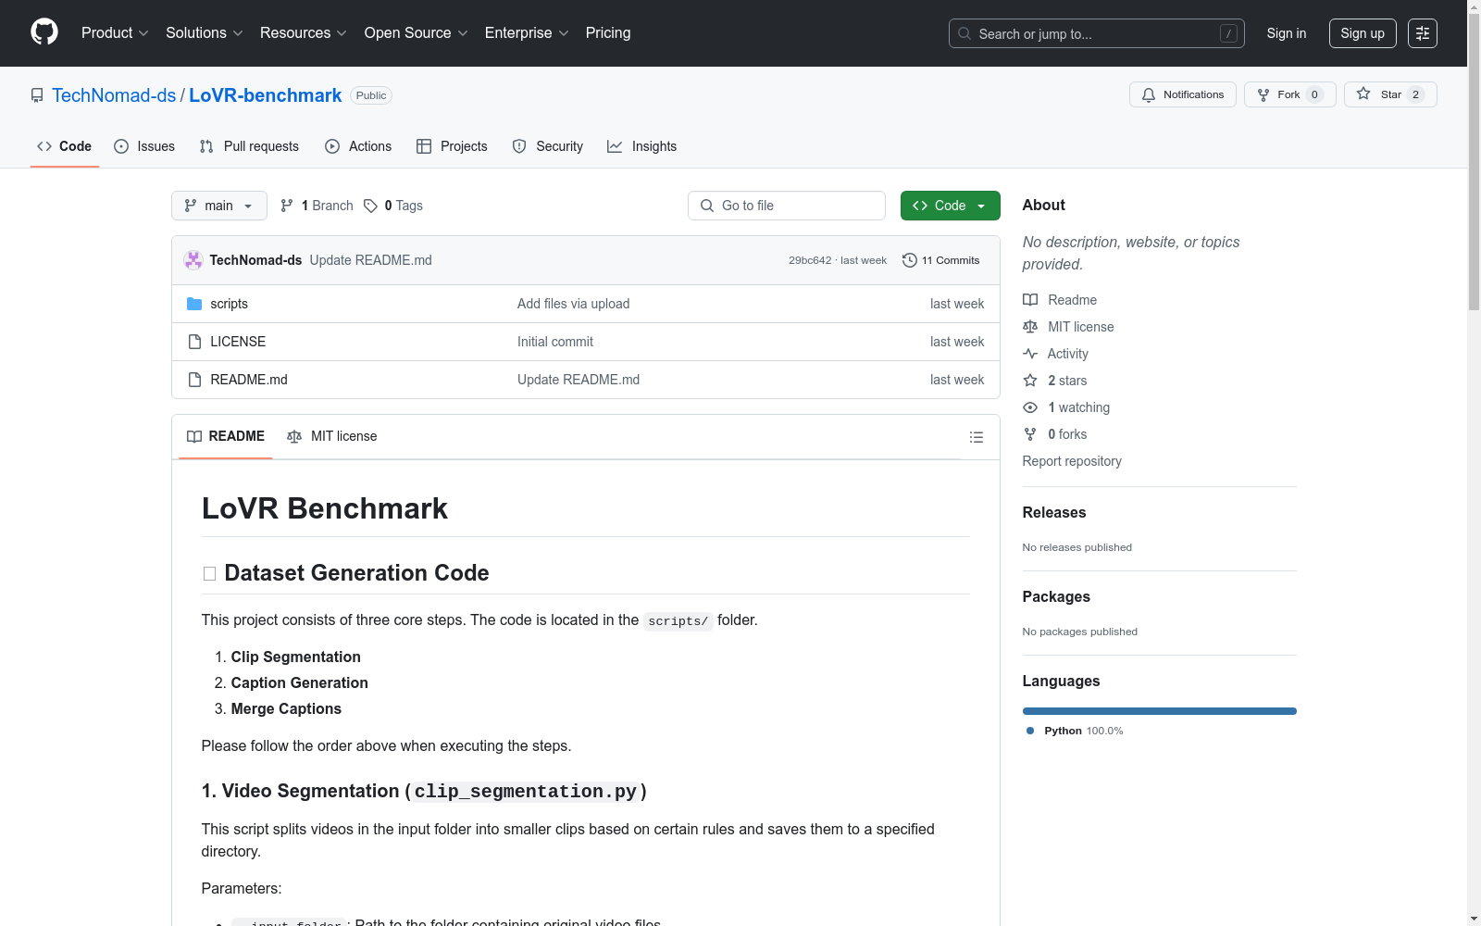Click the 'Update README.md' commit message in header row
The image size is (1481, 926).
tap(370, 260)
